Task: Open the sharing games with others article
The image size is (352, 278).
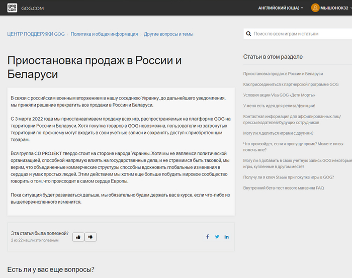Action: [278, 133]
